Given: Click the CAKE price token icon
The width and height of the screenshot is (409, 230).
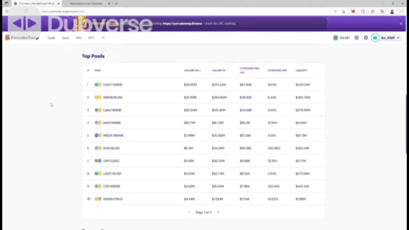Looking at the screenshot, I should coord(336,38).
